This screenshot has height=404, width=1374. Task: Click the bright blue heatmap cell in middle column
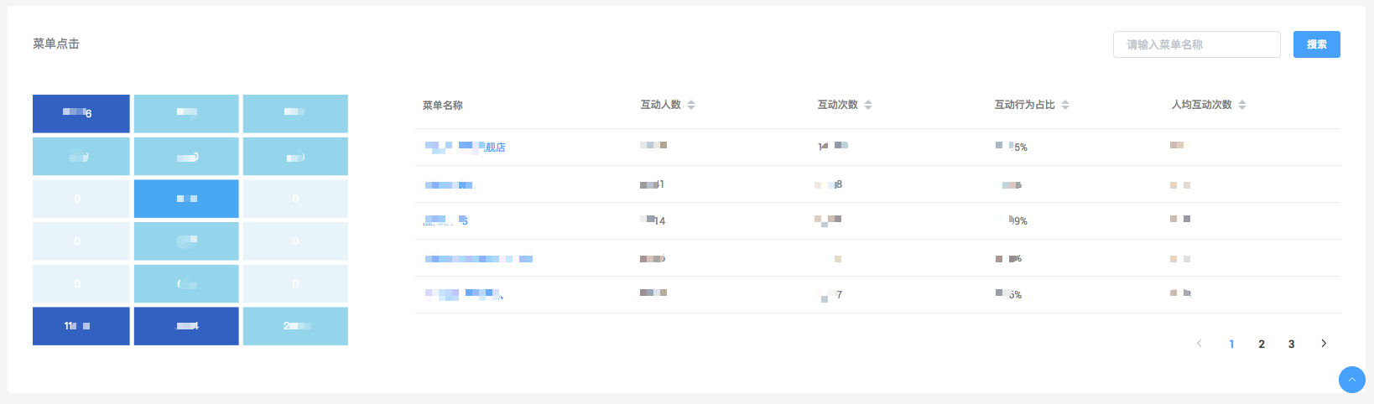pos(186,199)
